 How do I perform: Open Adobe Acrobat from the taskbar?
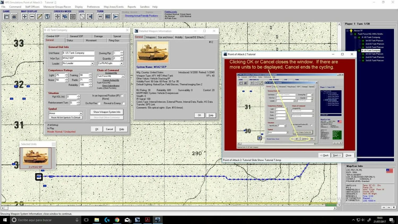point(148,220)
